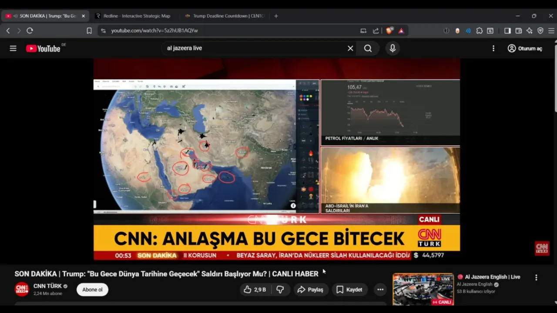557x313 pixels.
Task: Click Oturum aç sign-in button
Action: pyautogui.click(x=525, y=48)
